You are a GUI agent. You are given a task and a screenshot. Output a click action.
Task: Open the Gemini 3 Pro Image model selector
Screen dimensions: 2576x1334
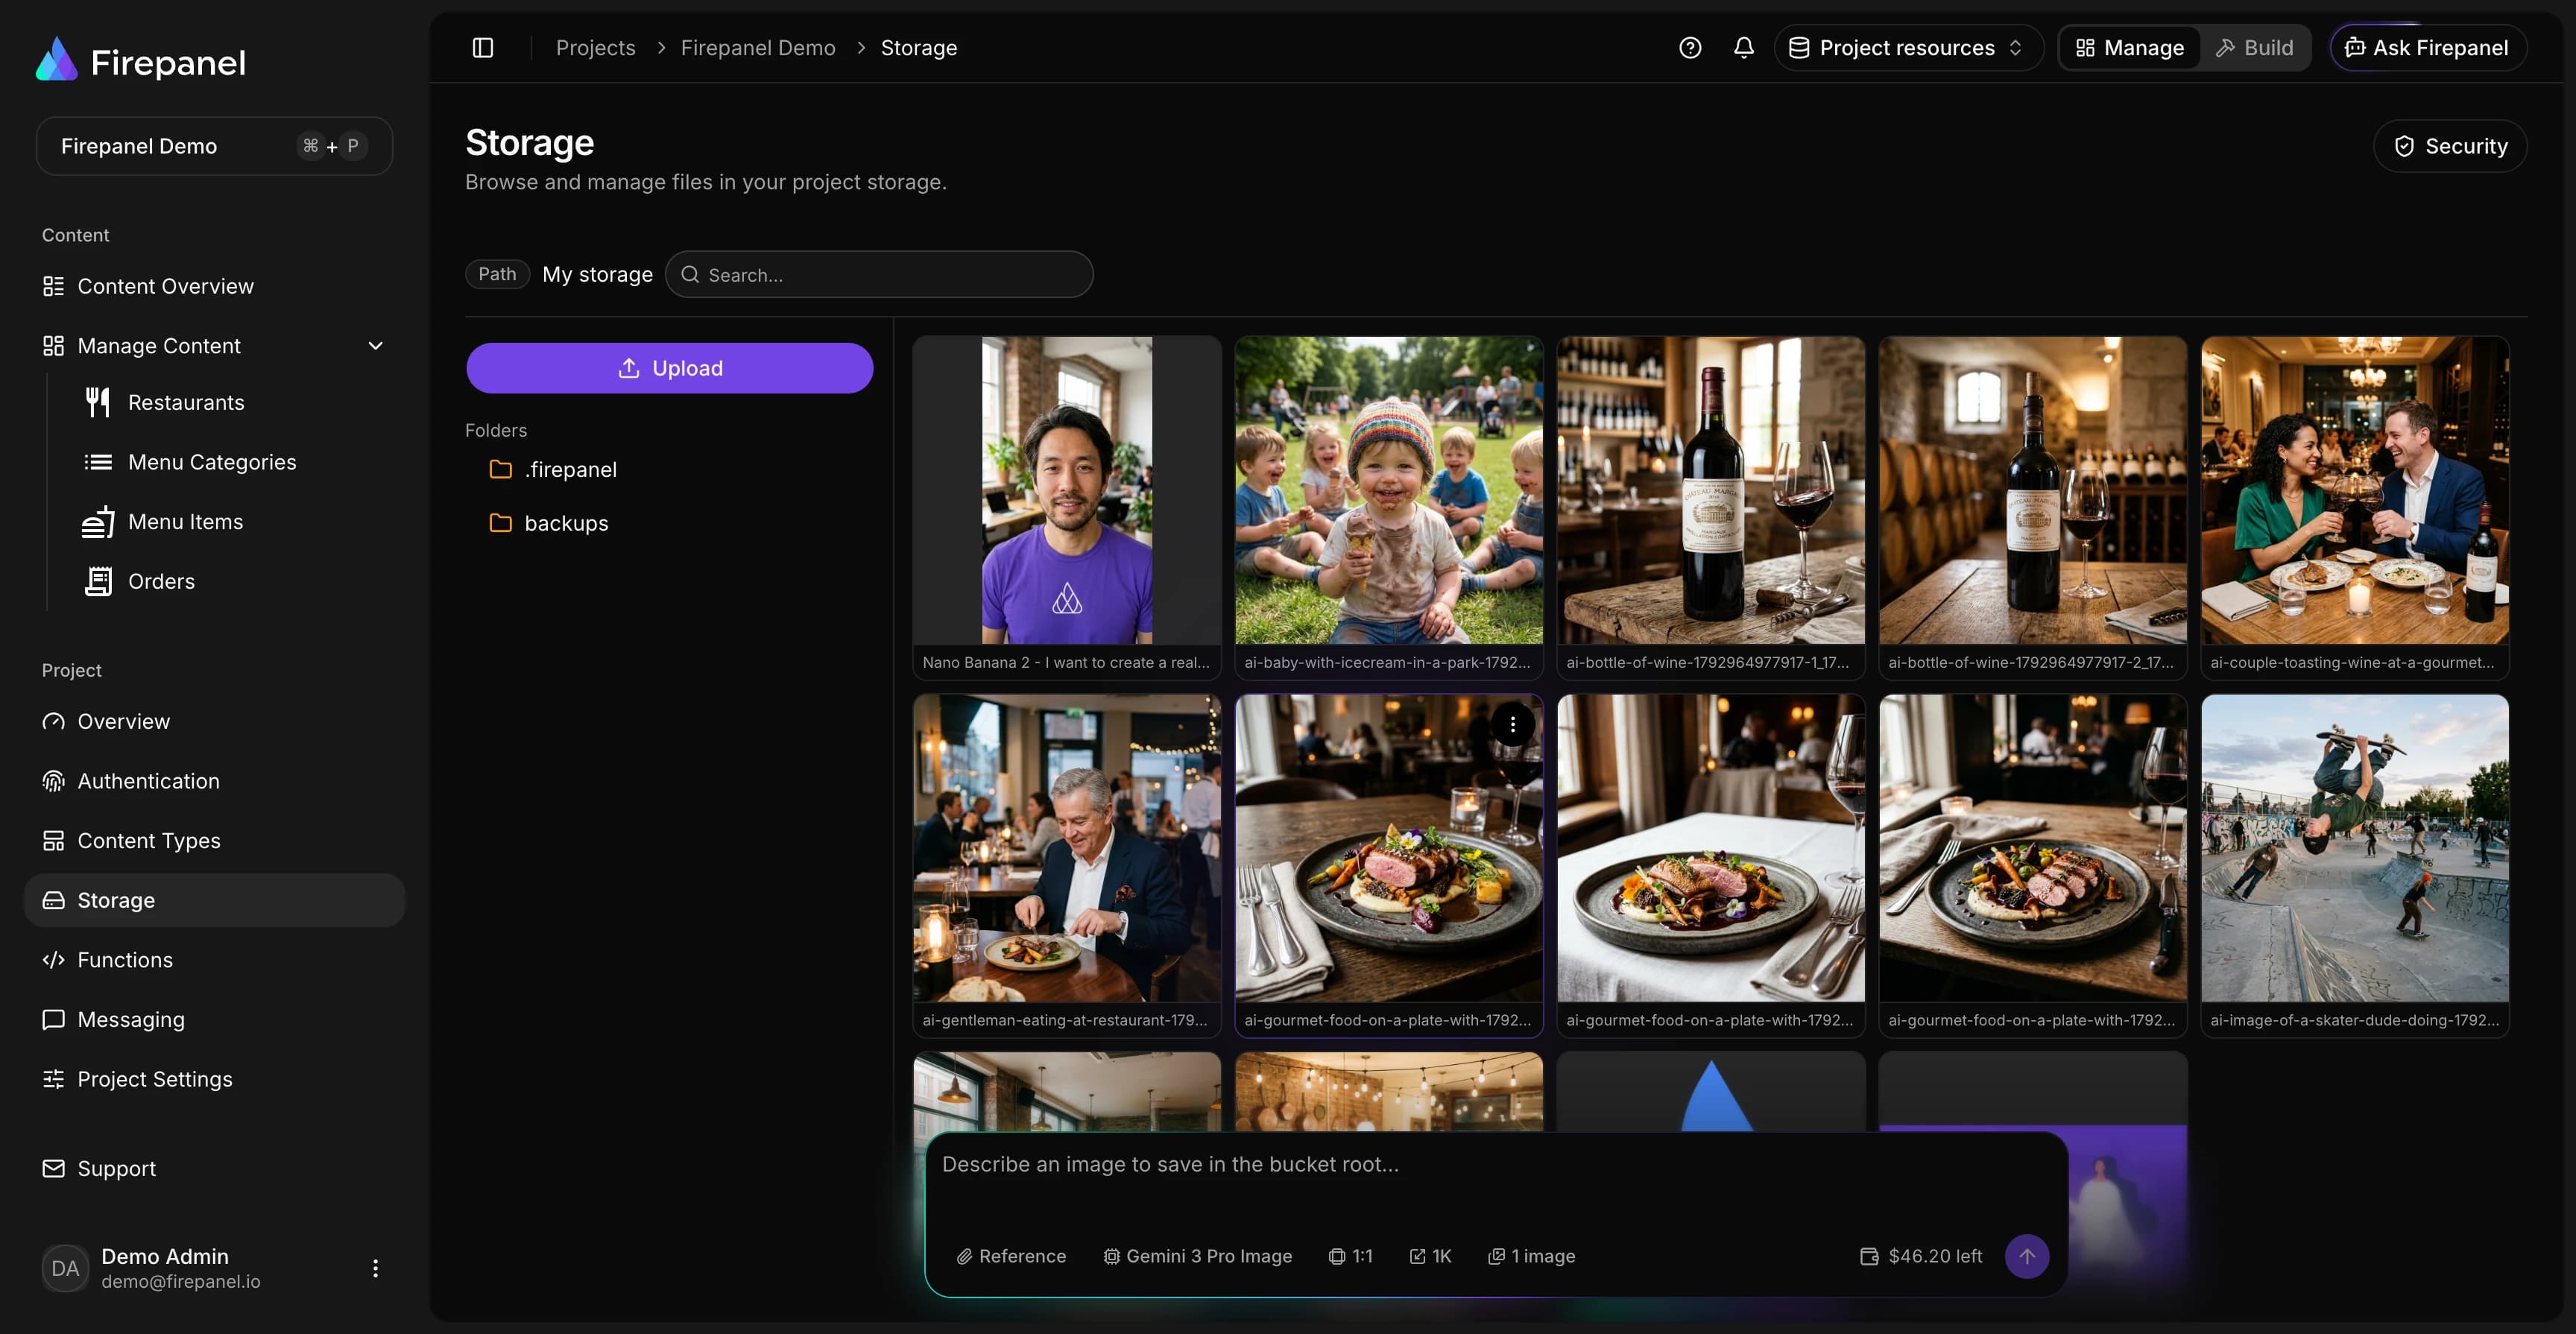(1197, 1256)
